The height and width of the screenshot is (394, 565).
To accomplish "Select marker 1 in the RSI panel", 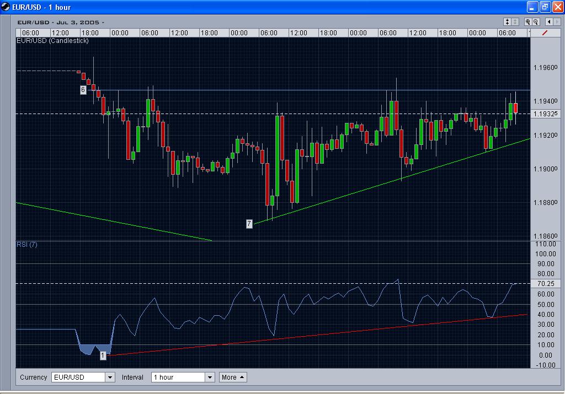I will tap(103, 355).
